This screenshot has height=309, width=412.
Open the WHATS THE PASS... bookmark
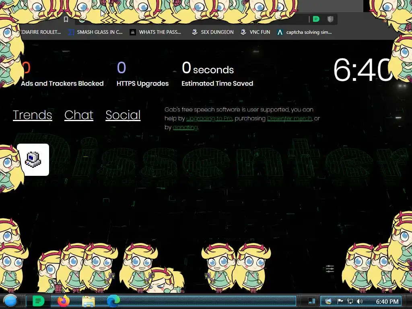pyautogui.click(x=156, y=32)
